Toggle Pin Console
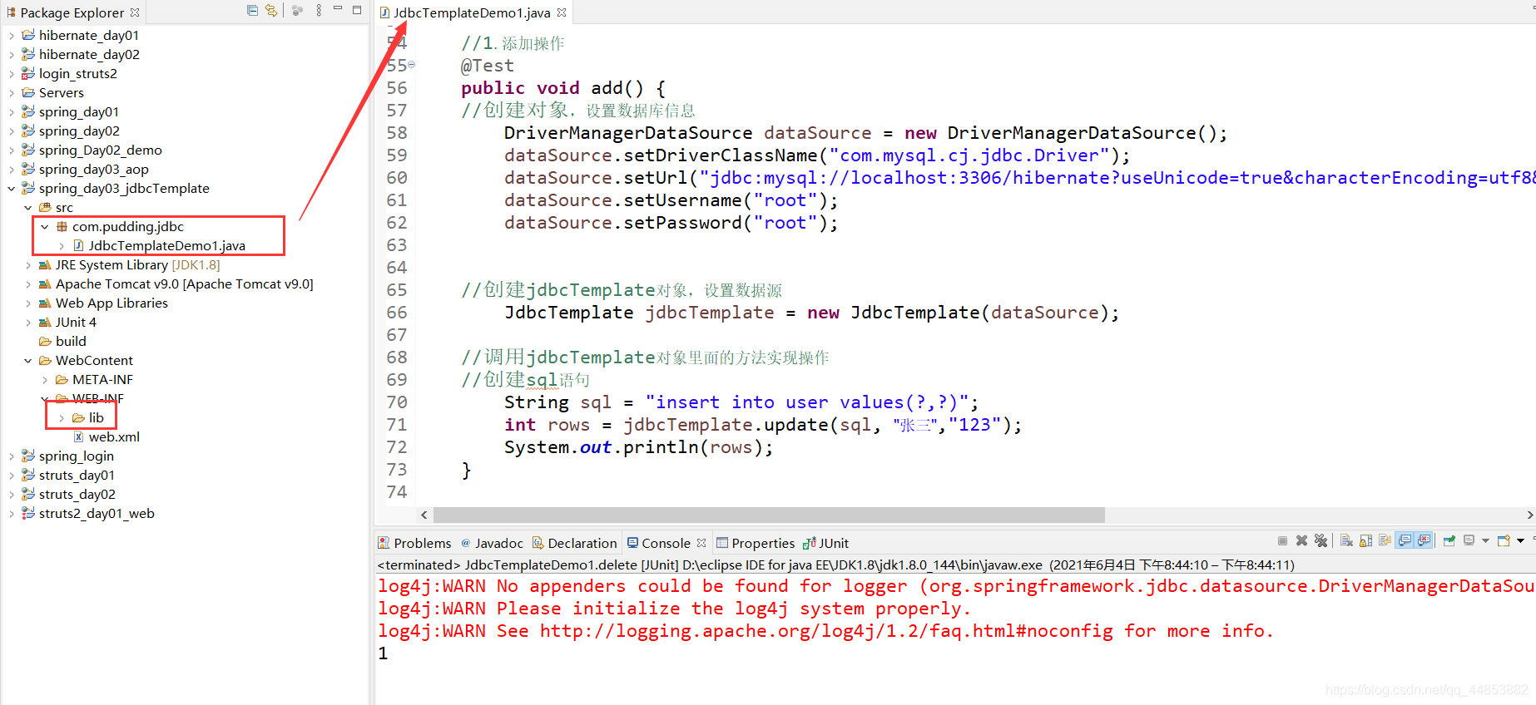This screenshot has height=705, width=1536. [x=1449, y=540]
